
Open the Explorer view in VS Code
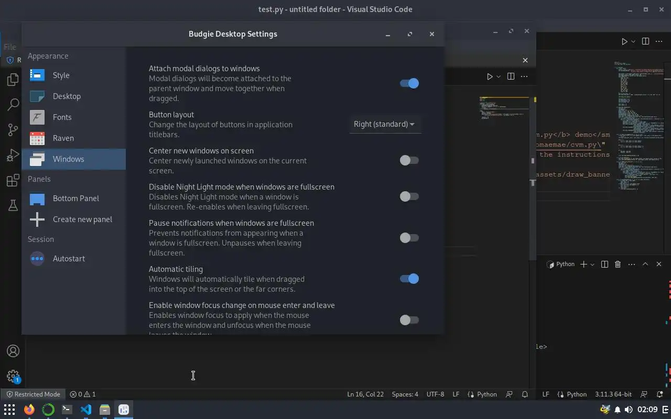(13, 80)
